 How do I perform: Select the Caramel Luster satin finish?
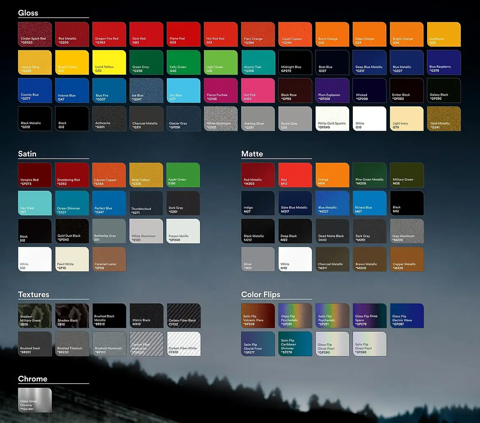tap(109, 259)
